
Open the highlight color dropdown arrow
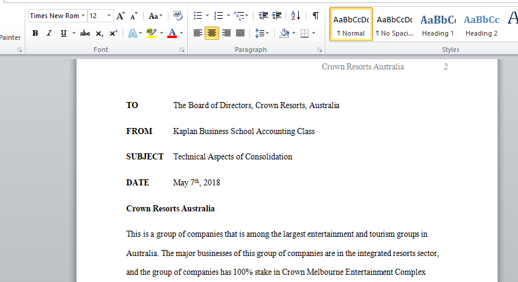161,33
